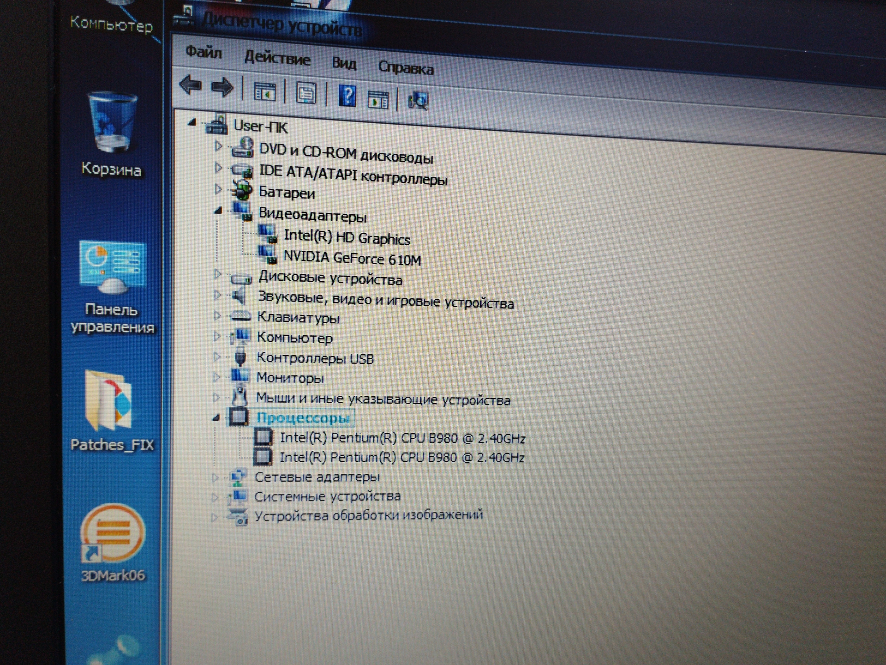Select the Мониторы category label
The image size is (886, 665).
290,378
